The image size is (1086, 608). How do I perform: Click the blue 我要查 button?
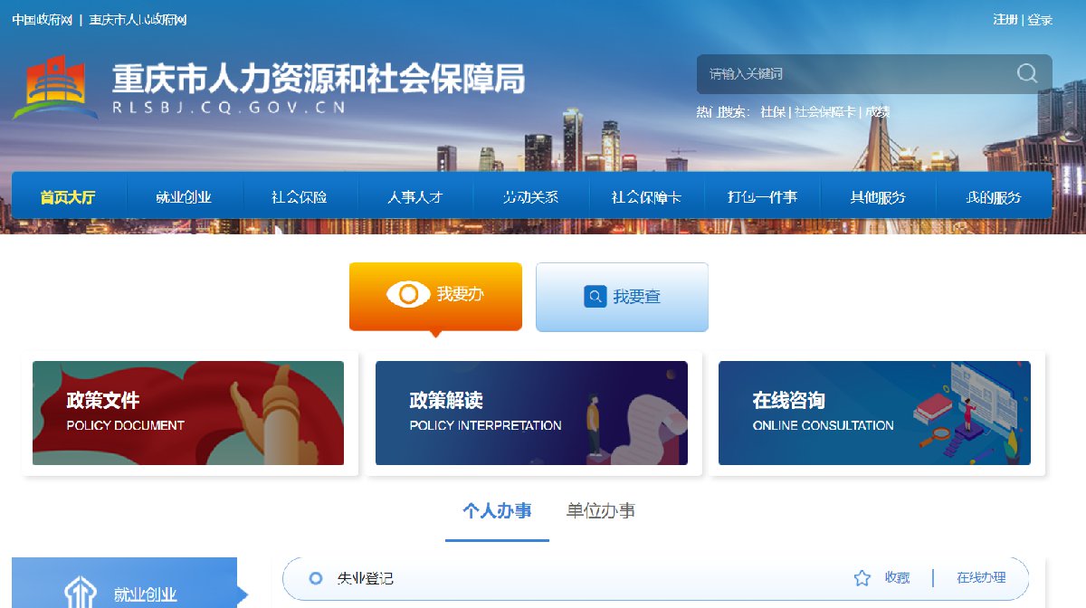pyautogui.click(x=622, y=297)
